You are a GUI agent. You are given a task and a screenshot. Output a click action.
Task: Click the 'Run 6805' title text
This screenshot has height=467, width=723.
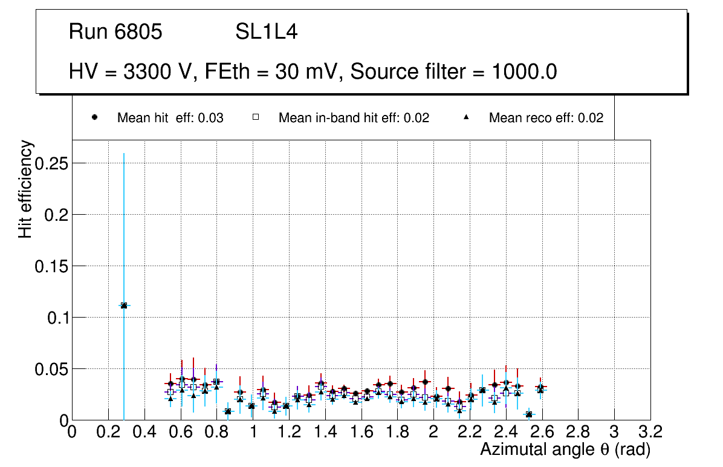[115, 32]
